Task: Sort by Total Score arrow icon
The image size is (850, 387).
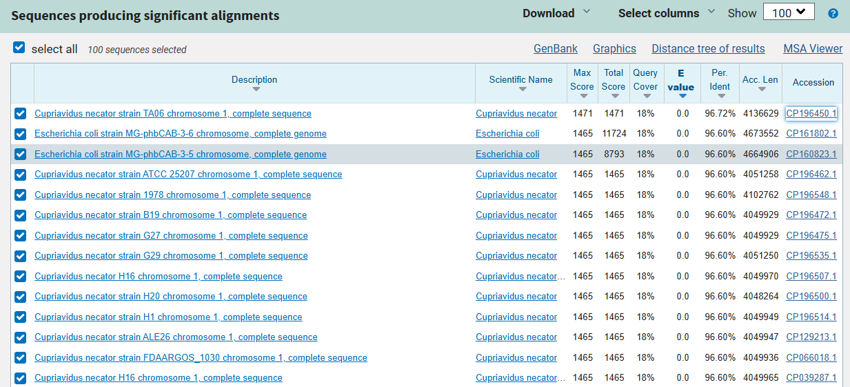Action: tap(614, 96)
